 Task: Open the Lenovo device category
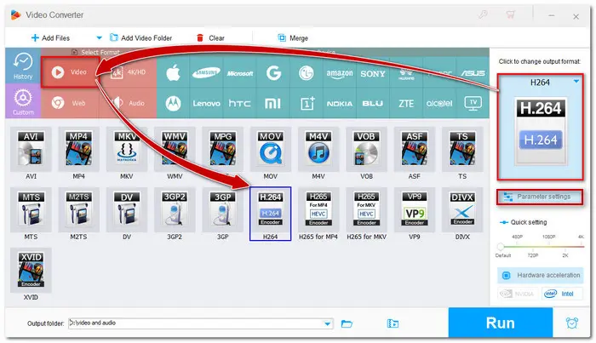[x=206, y=103]
